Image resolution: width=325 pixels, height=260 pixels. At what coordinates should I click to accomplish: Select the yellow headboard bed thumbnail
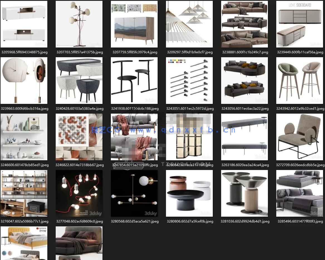click(24, 243)
